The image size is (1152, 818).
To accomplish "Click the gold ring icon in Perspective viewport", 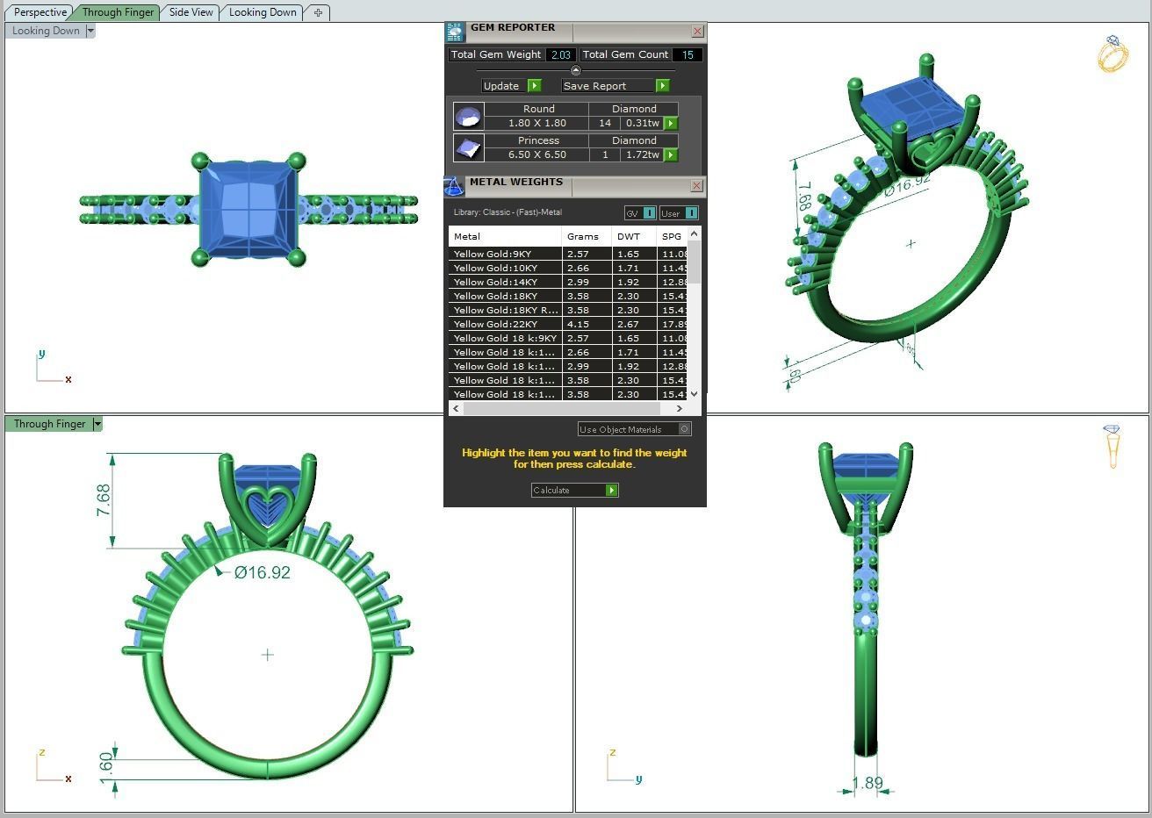I will (x=1113, y=54).
